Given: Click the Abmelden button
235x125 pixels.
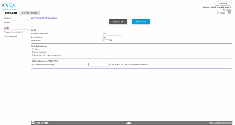Looking at the screenshot, I should point(223,4).
